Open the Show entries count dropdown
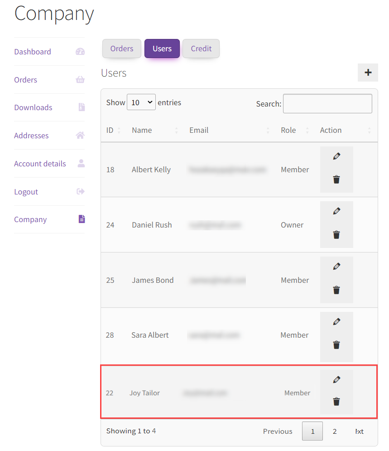This screenshot has height=451, width=389. coord(141,102)
